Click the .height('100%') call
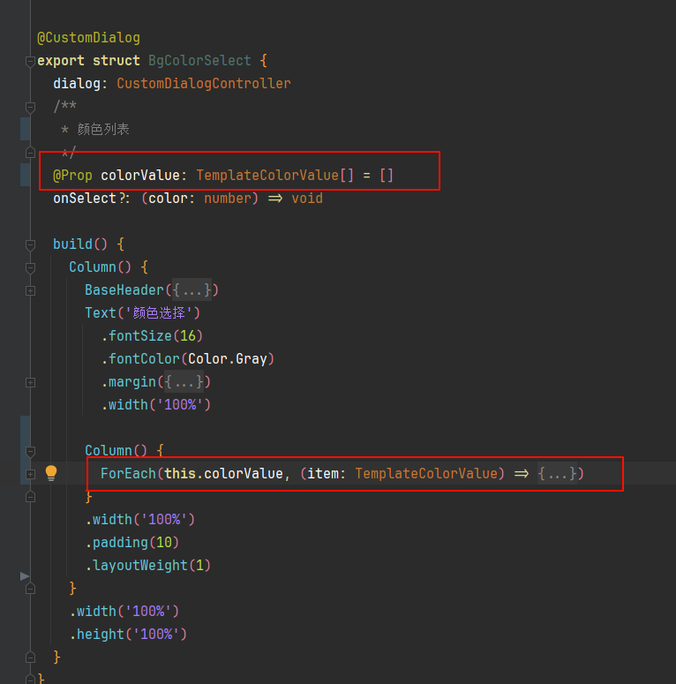This screenshot has height=684, width=676. 128,635
